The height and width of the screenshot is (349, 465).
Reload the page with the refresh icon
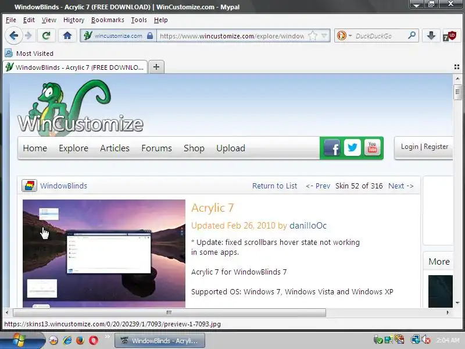point(46,36)
